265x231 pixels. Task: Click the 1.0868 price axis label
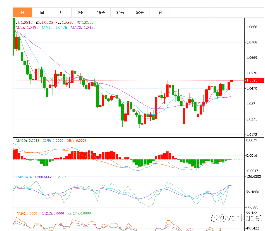252,27
